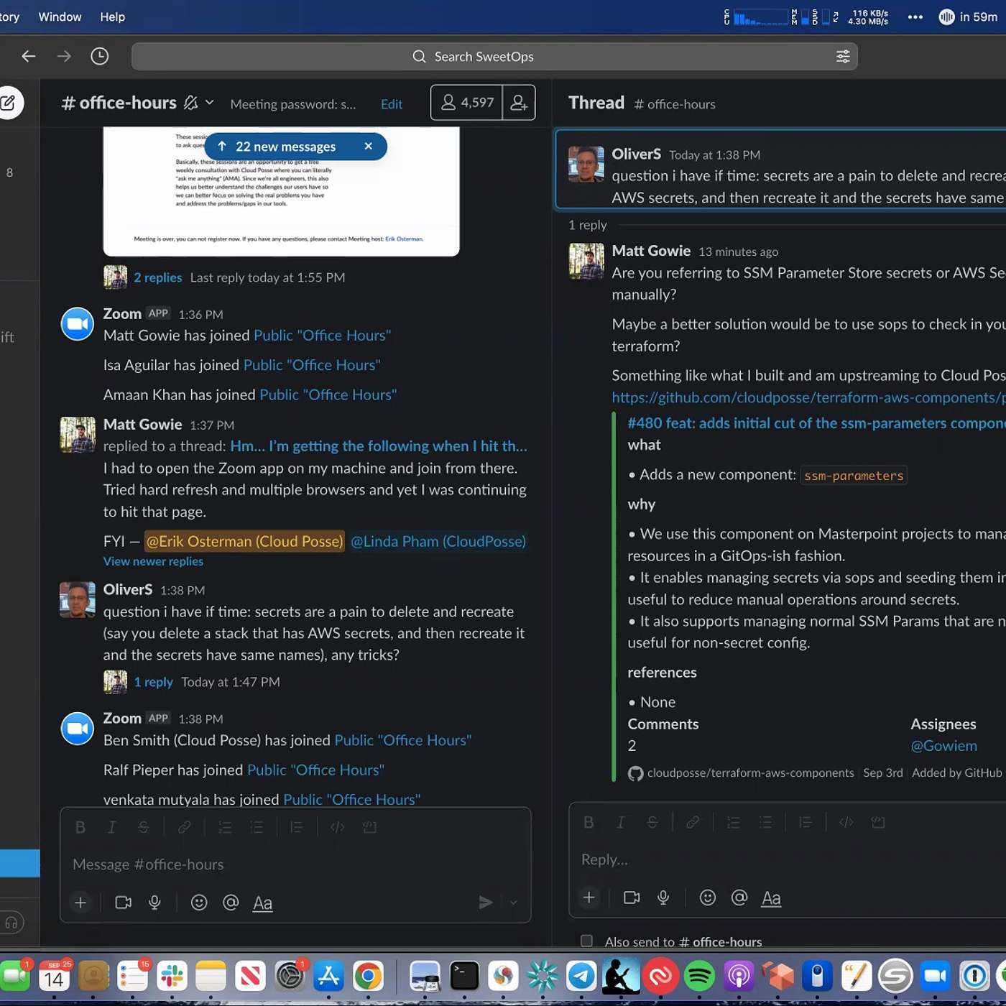Compose a new message
Screen dimensions: 1006x1006
9,103
